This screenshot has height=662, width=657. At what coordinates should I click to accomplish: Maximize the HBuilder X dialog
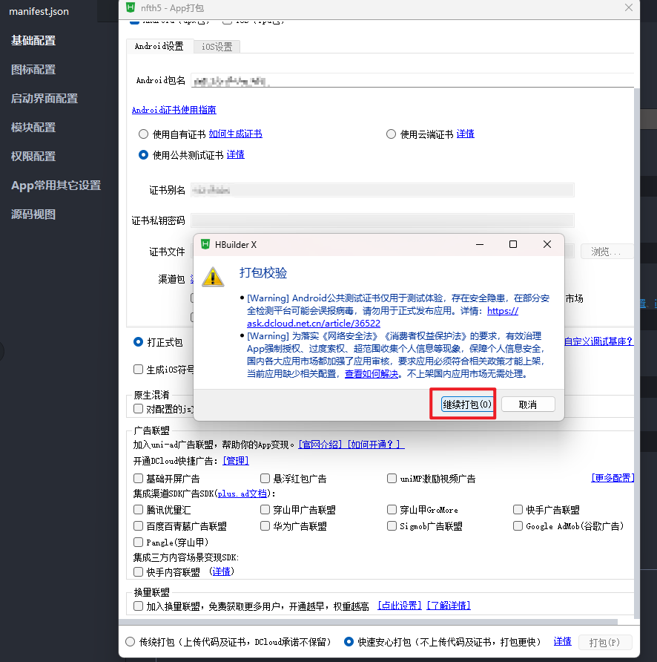pyautogui.click(x=513, y=244)
